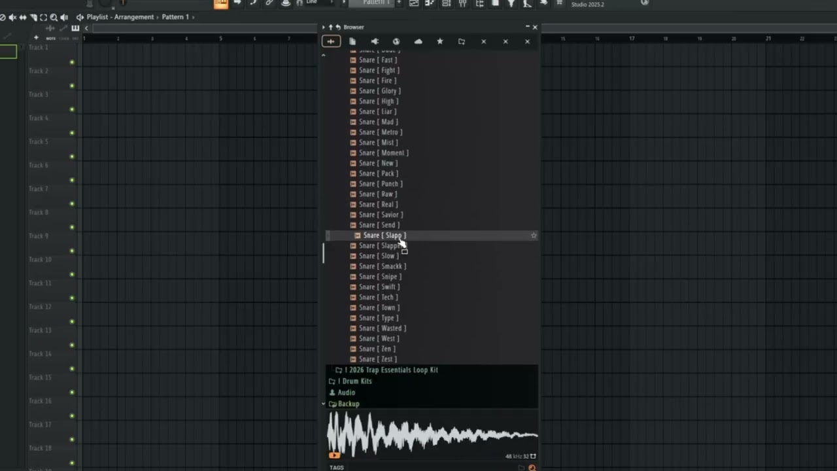
Task: Select sample Snare [ Fight ]
Action: tap(379, 71)
